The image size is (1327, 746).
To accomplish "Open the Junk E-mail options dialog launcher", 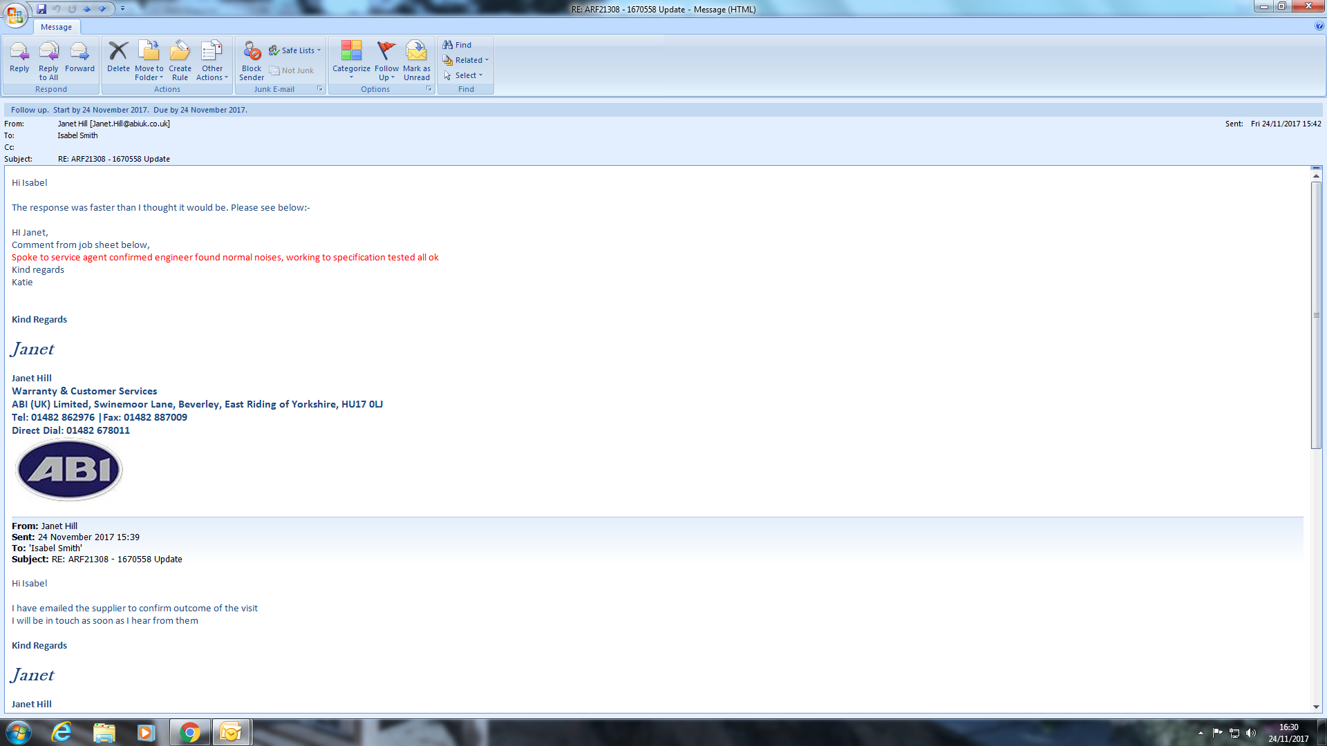I will tap(319, 89).
